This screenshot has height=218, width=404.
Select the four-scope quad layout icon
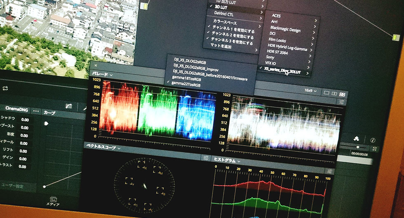(342, 95)
